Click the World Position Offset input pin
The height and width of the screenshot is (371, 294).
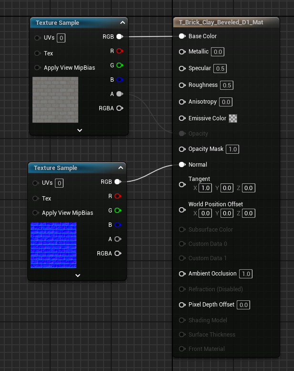[x=182, y=210]
